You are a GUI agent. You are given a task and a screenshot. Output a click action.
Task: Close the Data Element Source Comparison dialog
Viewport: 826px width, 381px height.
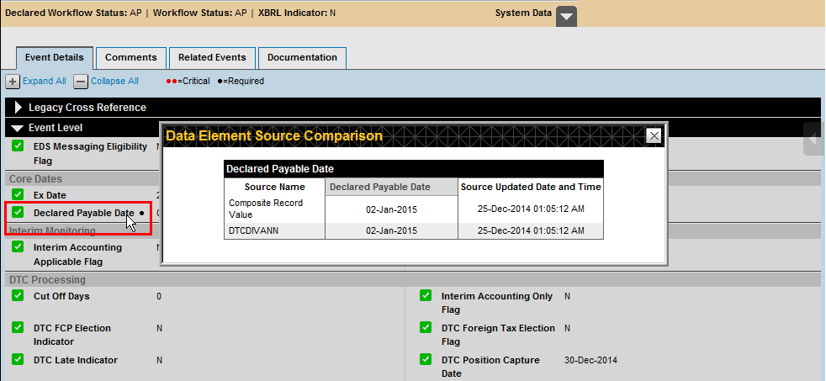tap(654, 136)
